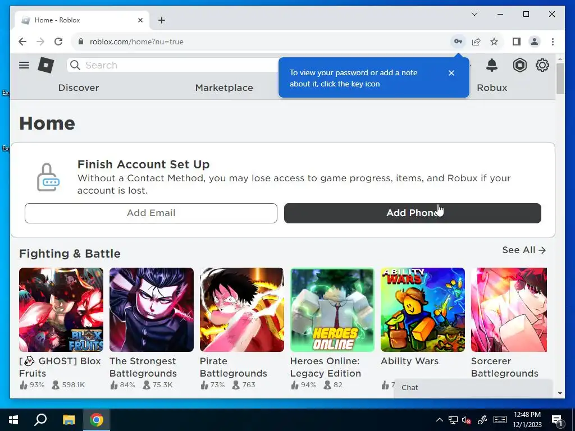Open The Strongest Battlegrounds thumbnail
The width and height of the screenshot is (575, 431).
(x=152, y=310)
